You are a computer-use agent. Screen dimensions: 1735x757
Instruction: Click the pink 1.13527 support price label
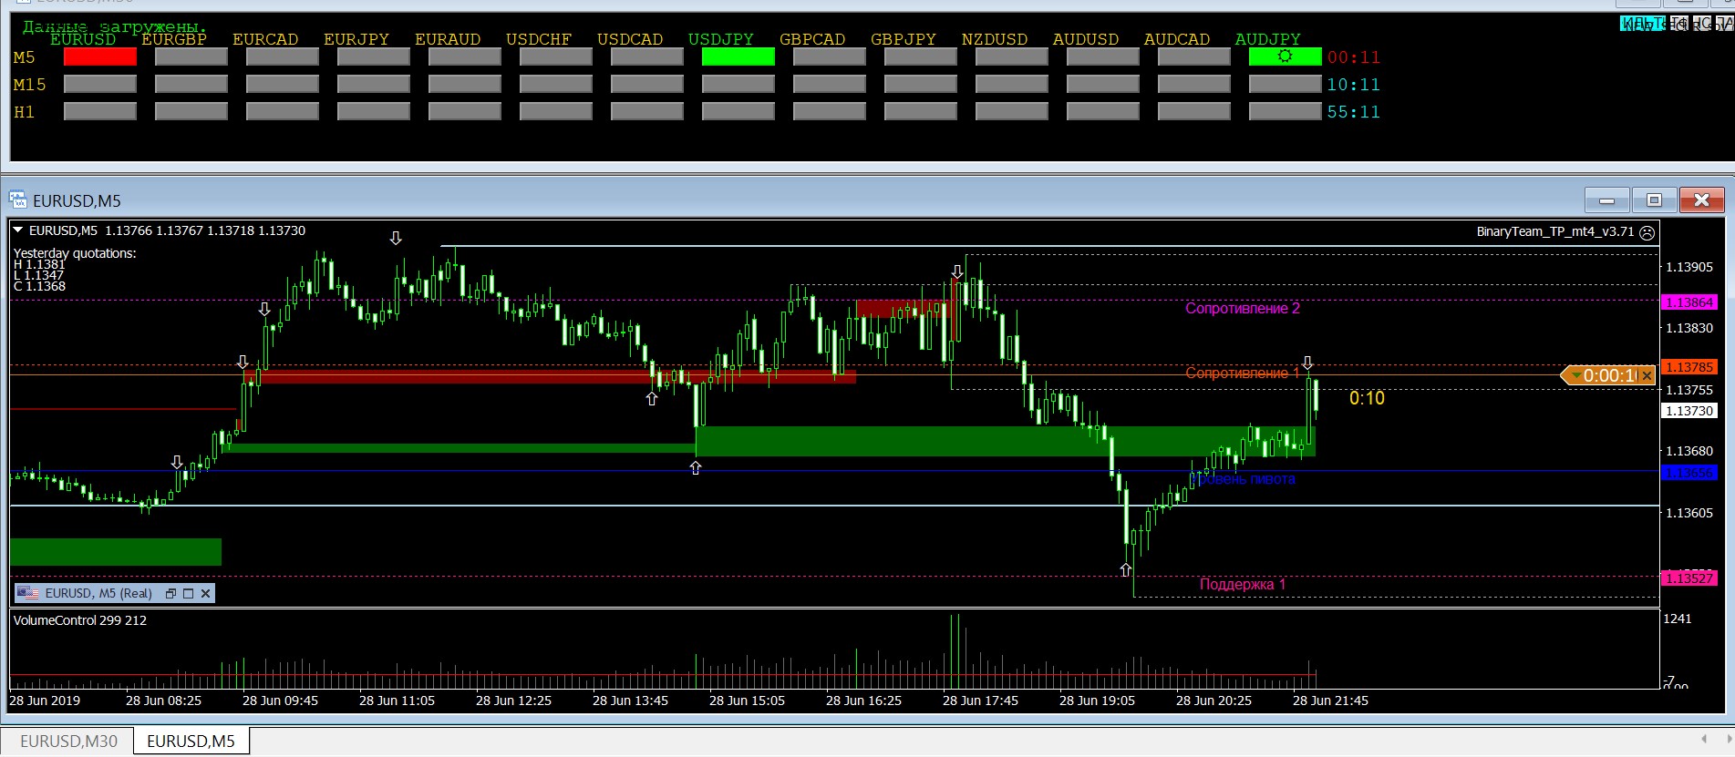1689,578
